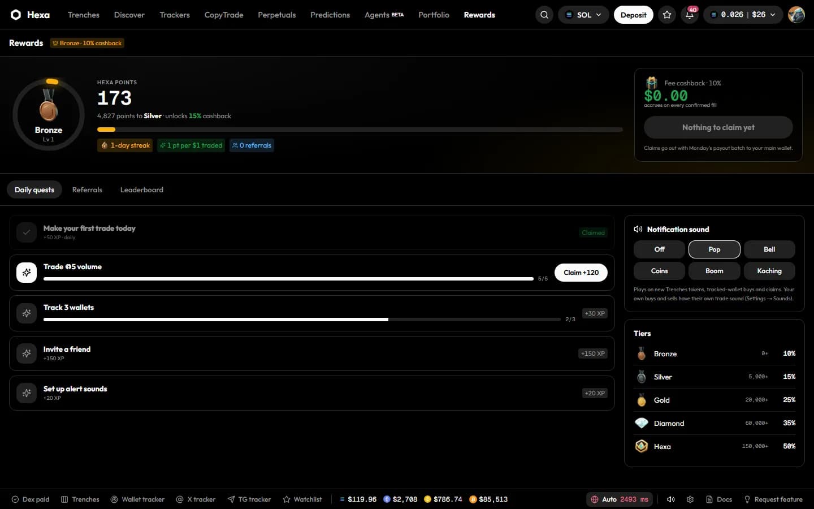This screenshot has width=814, height=509.
Task: Click the Deposit button
Action: click(x=633, y=15)
